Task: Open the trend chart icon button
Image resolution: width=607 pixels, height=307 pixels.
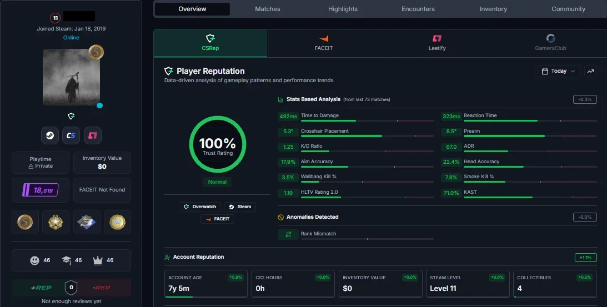Action: click(x=590, y=71)
